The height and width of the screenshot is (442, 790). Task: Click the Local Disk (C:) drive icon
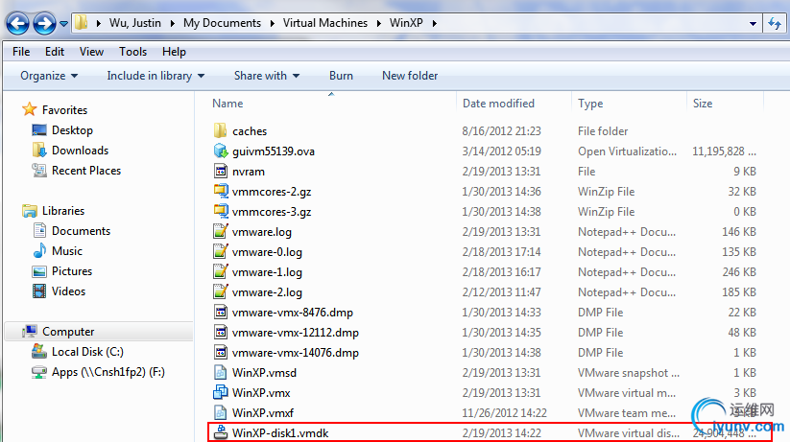[x=38, y=351]
